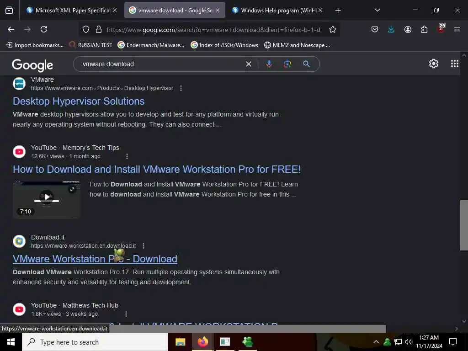Open the extensions puzzle icon
Image resolution: width=468 pixels, height=351 pixels.
[x=424, y=29]
